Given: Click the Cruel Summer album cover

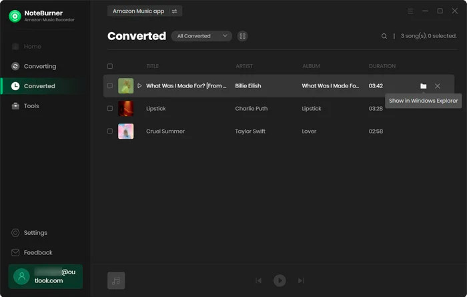Looking at the screenshot, I should 125,131.
